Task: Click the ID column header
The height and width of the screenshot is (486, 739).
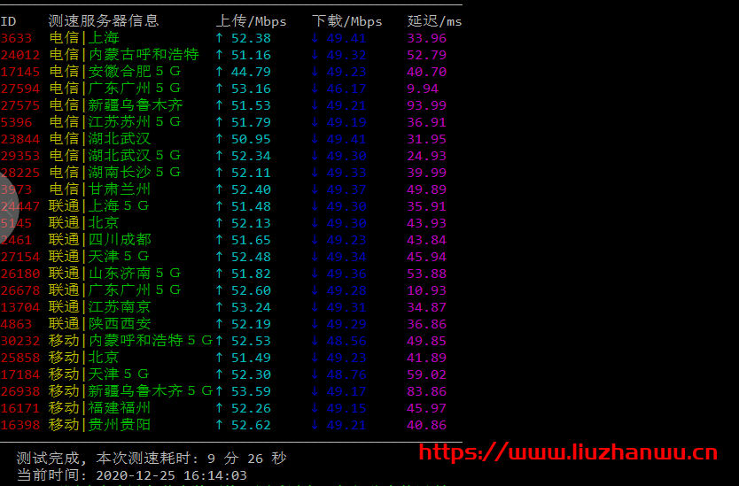Action: [x=9, y=21]
